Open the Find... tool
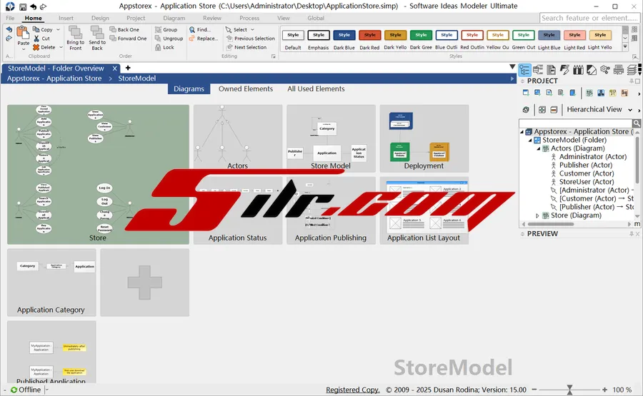 click(200, 29)
